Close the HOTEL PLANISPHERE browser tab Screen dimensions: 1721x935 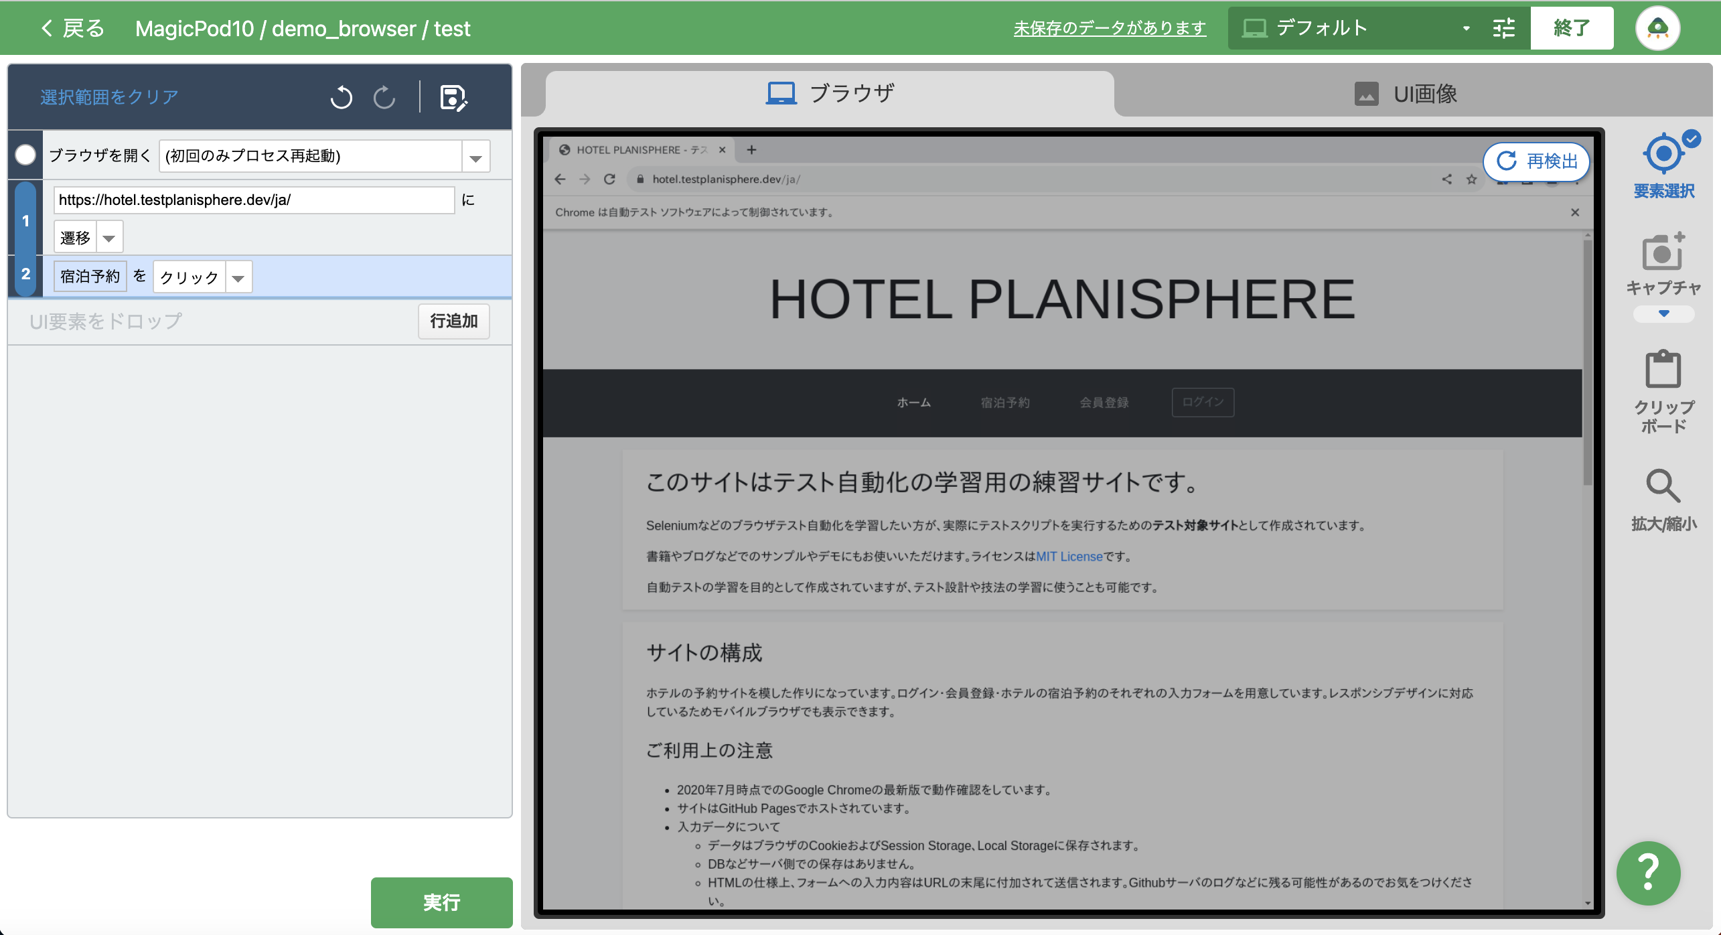click(x=722, y=150)
